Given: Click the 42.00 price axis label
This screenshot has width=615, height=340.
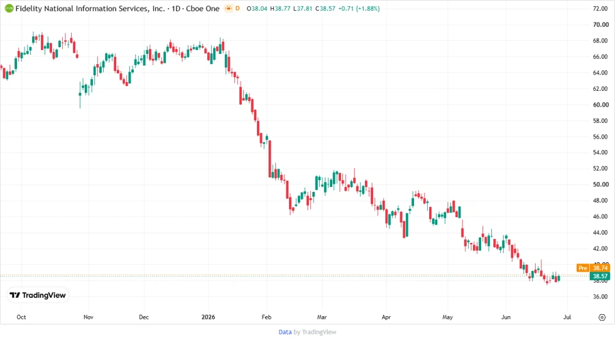Looking at the screenshot, I should coord(601,249).
